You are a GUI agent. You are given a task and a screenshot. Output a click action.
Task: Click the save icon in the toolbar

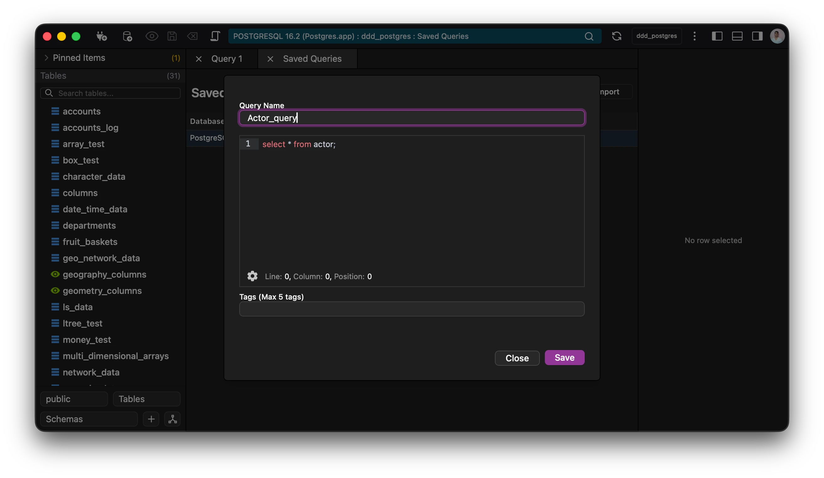[172, 36]
